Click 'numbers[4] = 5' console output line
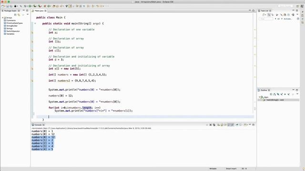This screenshot has height=171, width=305. 42,149
